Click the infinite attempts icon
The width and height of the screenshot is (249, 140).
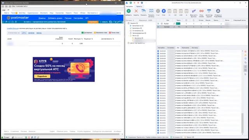186,11
